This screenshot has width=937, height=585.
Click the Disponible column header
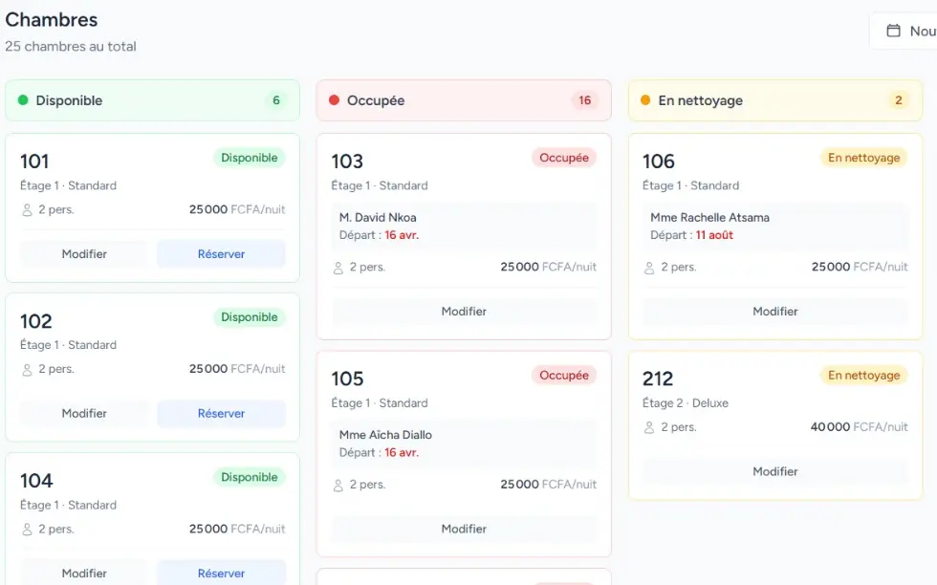[x=152, y=100]
